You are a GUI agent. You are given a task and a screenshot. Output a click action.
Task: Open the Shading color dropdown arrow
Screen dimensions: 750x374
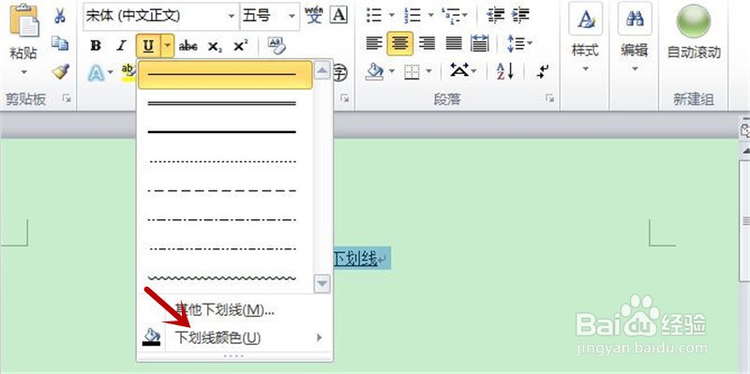tap(392, 72)
